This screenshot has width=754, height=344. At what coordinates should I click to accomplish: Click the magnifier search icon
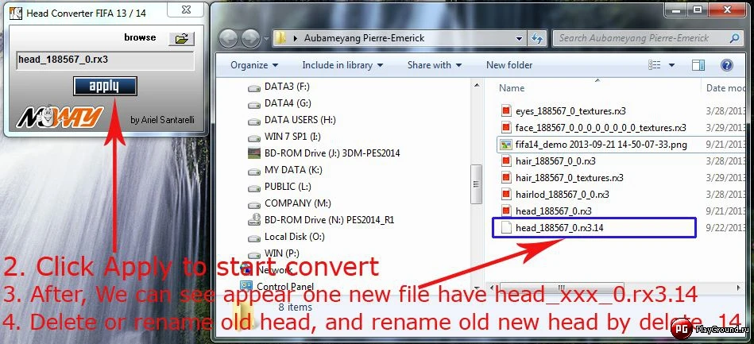click(x=734, y=38)
